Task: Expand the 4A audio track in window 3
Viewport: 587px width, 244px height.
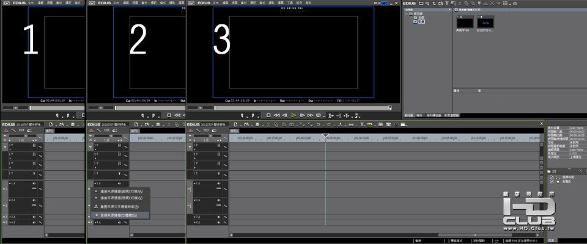Action: pyautogui.click(x=194, y=222)
